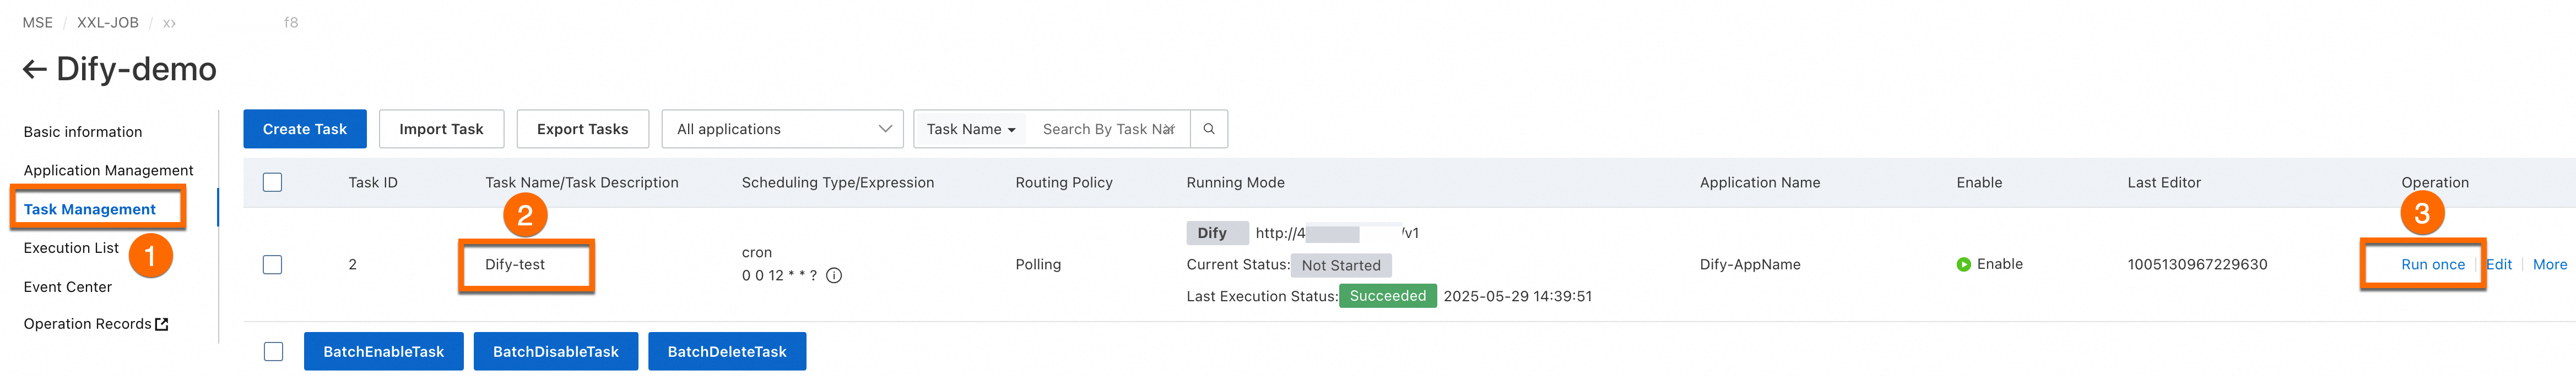This screenshot has width=2576, height=376.
Task: Check the row checkbox for task 2
Action: click(272, 264)
